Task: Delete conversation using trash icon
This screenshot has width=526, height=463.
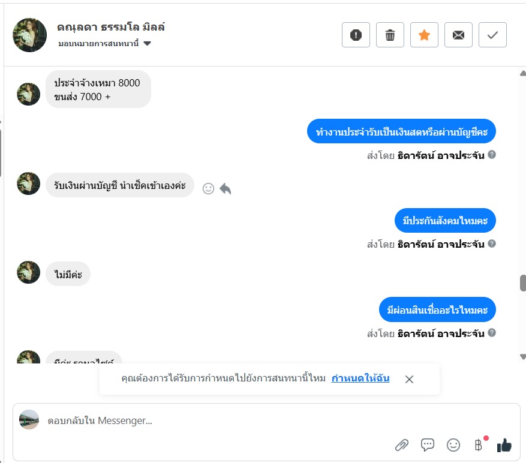Action: pos(390,35)
